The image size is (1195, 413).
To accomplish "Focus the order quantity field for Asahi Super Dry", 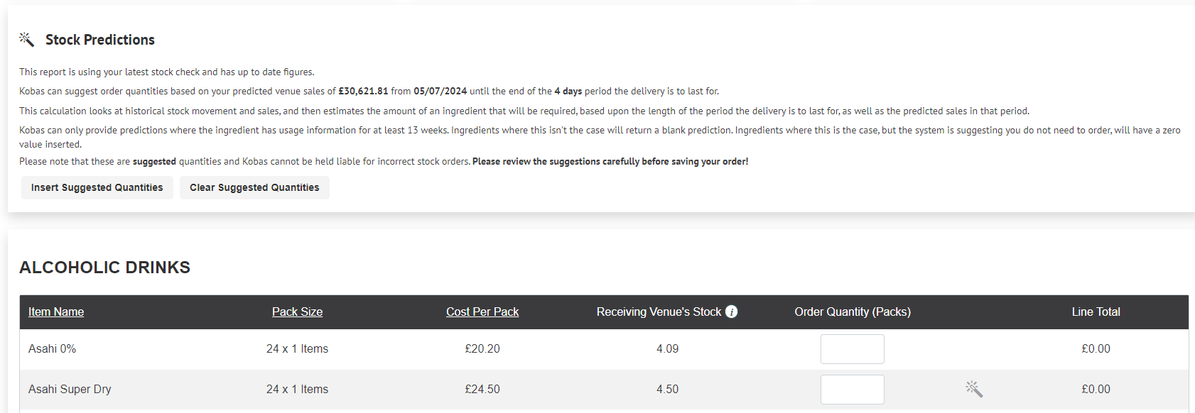I will (x=853, y=390).
